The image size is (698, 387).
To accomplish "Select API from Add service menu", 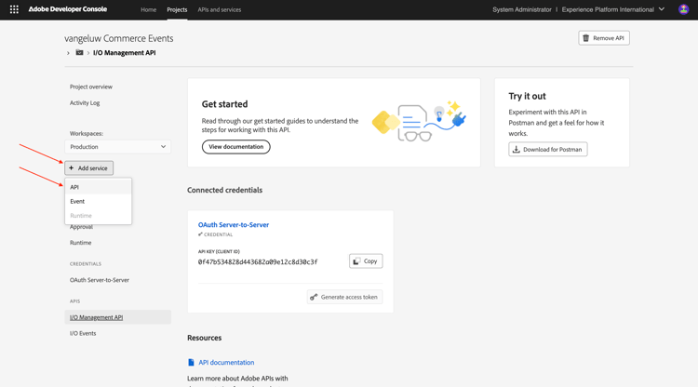I will [98, 187].
